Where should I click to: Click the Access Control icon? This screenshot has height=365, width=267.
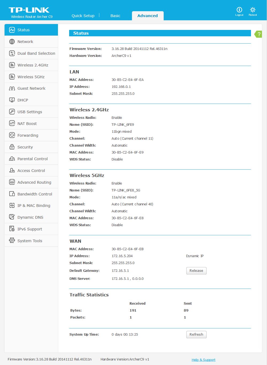pyautogui.click(x=12, y=171)
